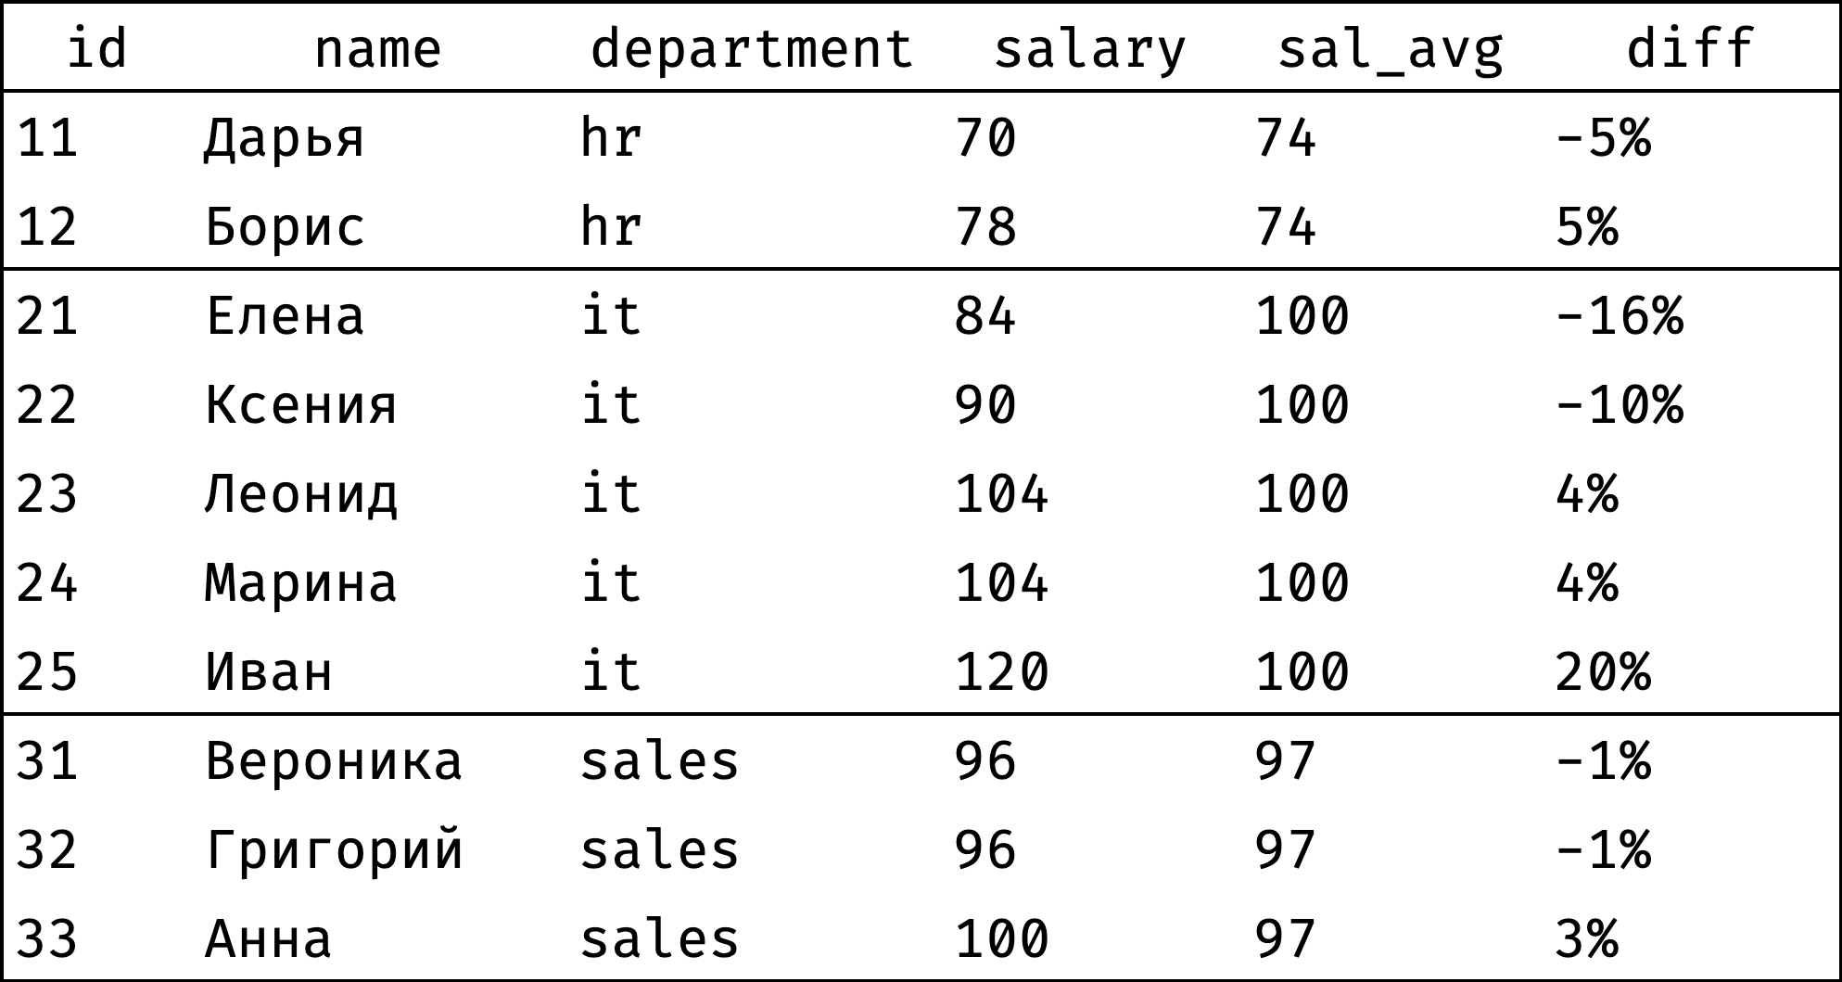
Task: Select the name cell Борис
Action: tap(285, 227)
